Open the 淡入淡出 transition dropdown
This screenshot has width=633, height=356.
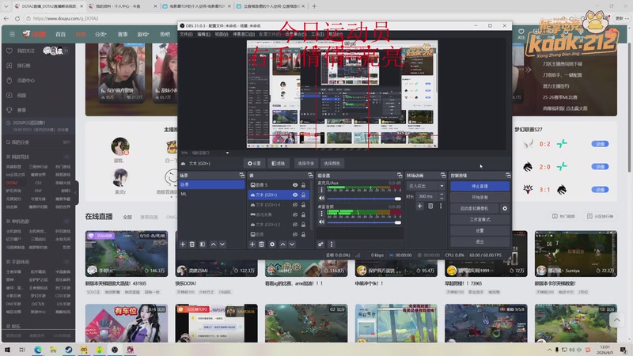pyautogui.click(x=426, y=186)
